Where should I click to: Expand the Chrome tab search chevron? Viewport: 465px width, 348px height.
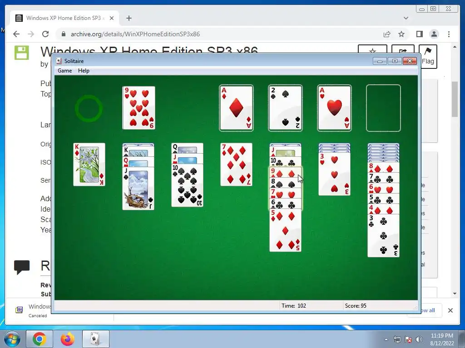point(406,18)
